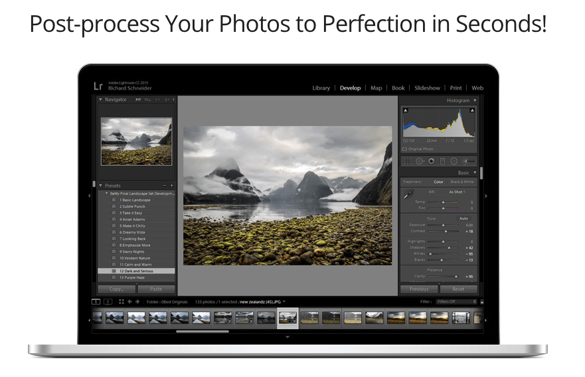The width and height of the screenshot is (585, 377).
Task: Click the plus icon to create new preset
Action: coord(171,185)
